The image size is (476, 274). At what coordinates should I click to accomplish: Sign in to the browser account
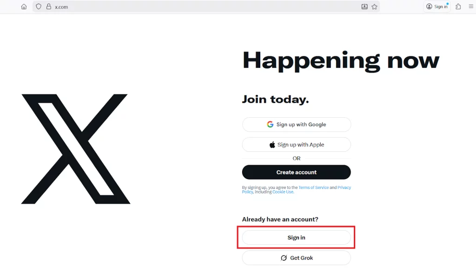pyautogui.click(x=436, y=7)
